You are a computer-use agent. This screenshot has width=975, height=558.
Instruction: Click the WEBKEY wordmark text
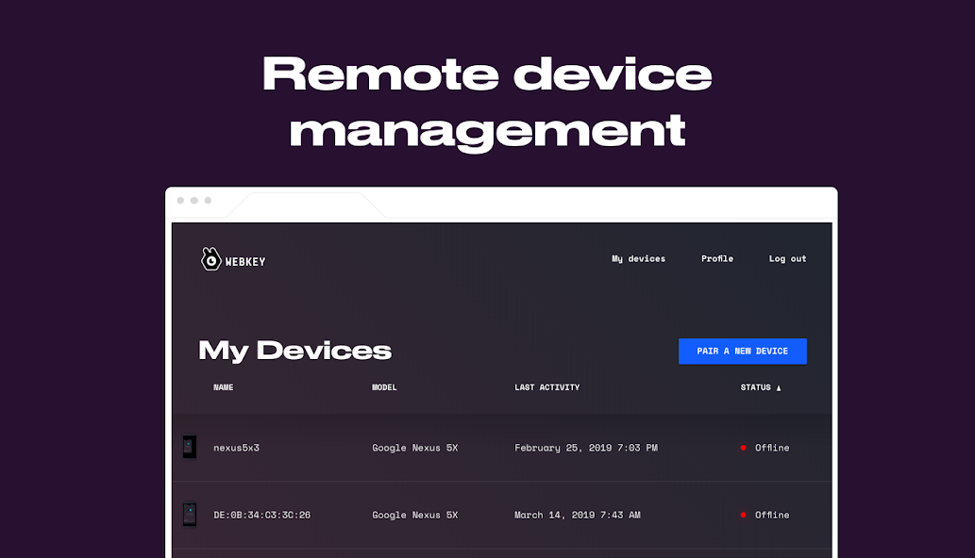click(x=245, y=262)
